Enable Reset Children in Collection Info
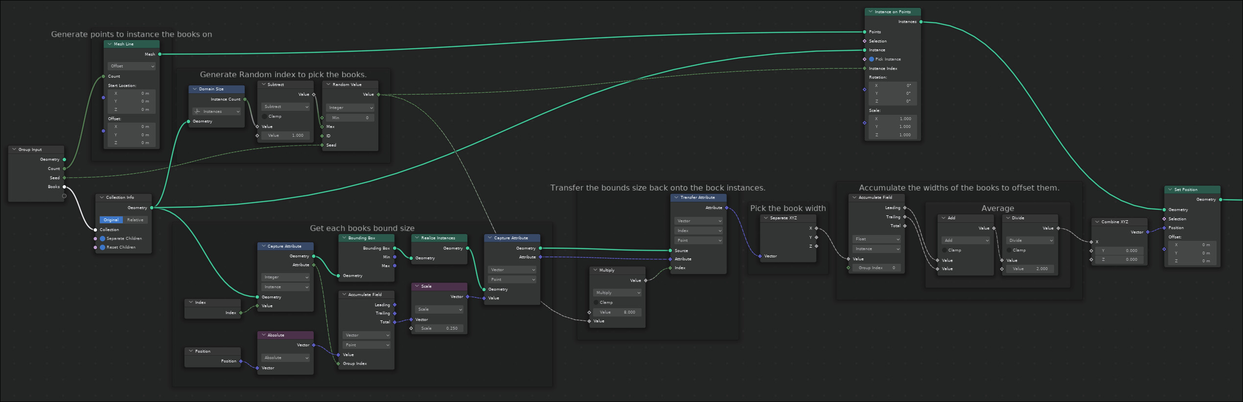1243x402 pixels. click(x=103, y=247)
